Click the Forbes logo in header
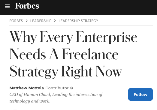 [27, 6]
